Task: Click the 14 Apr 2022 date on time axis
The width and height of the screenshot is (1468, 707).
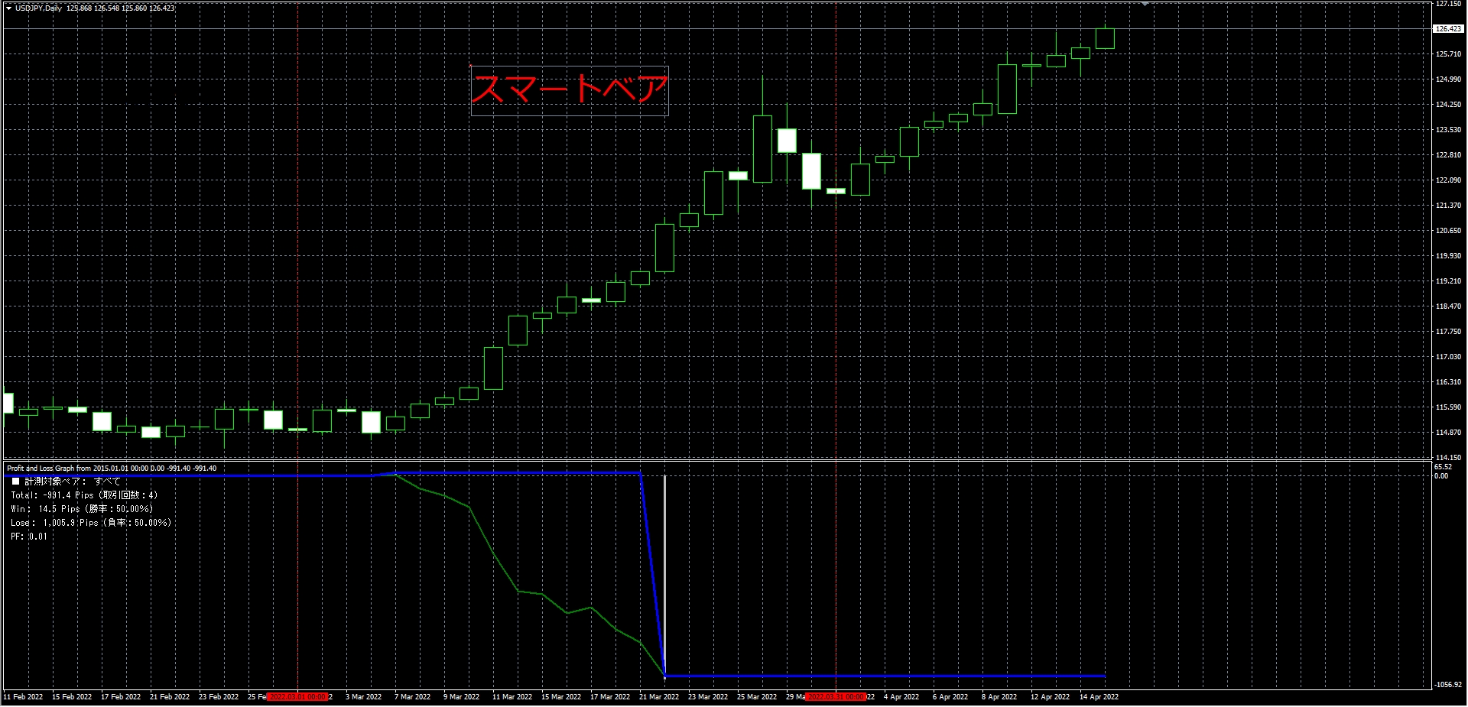Action: point(1099,697)
